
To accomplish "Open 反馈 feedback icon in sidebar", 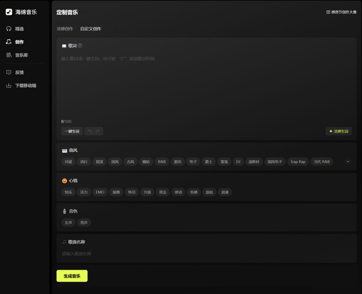I will [x=9, y=72].
